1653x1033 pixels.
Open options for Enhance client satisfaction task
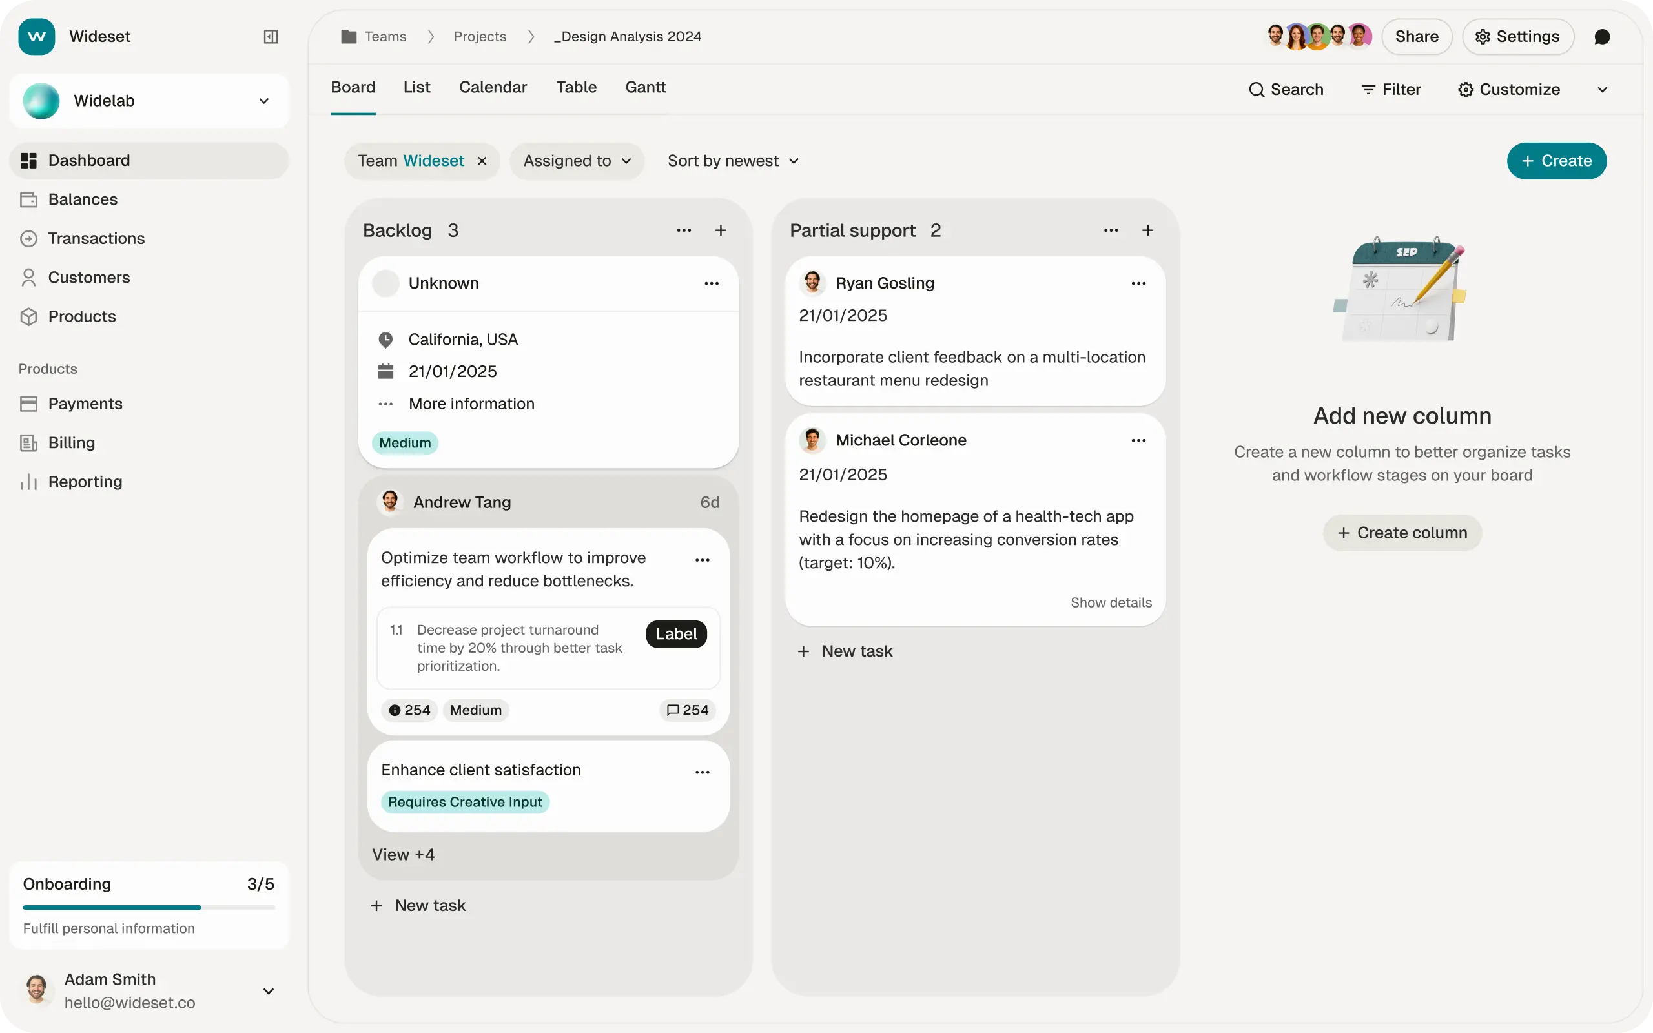click(702, 772)
